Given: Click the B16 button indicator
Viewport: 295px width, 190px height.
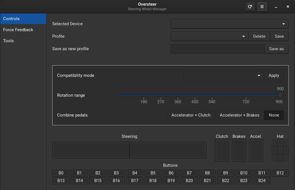Looking at the screenshot, I should click(x=116, y=181).
